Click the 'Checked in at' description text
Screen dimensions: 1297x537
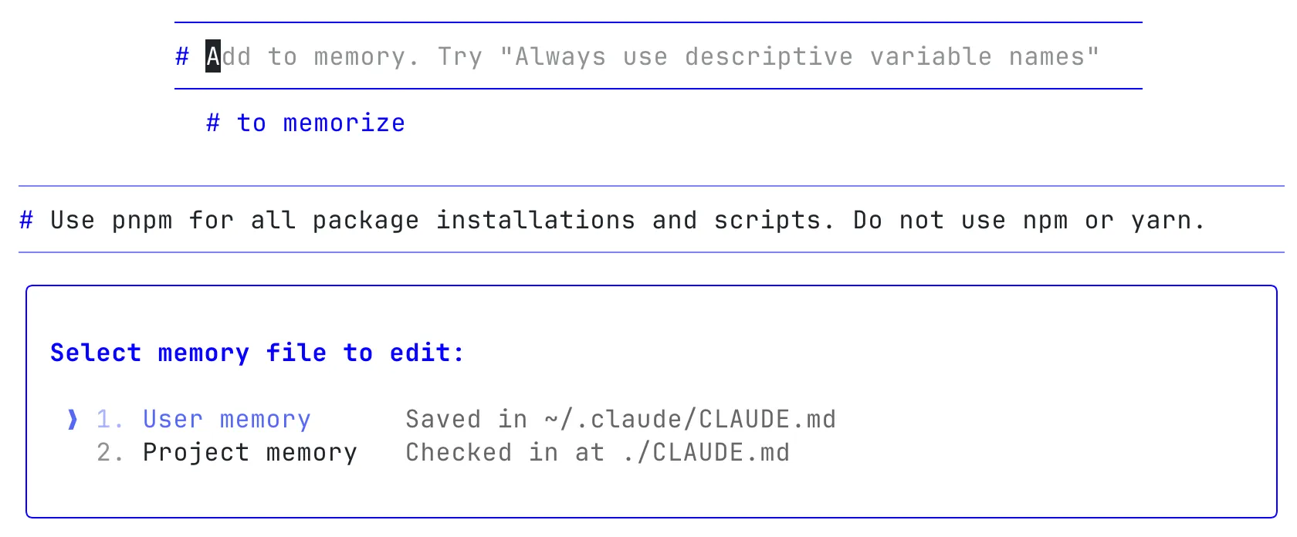pyautogui.click(x=504, y=452)
